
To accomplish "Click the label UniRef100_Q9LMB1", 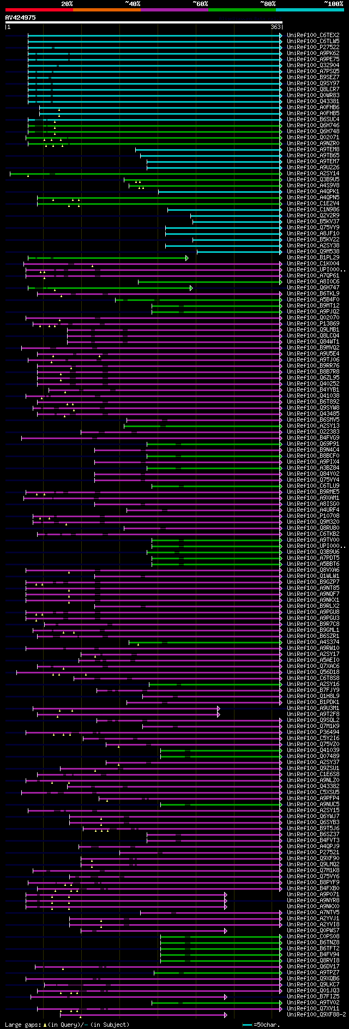I will point(313,329).
